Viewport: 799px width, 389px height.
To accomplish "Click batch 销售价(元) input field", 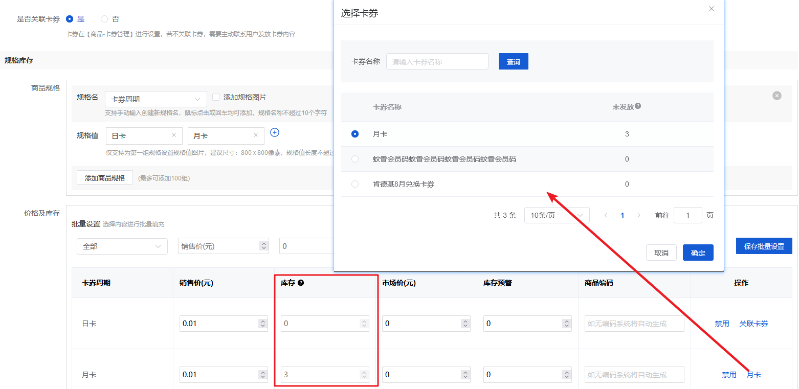I will tap(224, 246).
